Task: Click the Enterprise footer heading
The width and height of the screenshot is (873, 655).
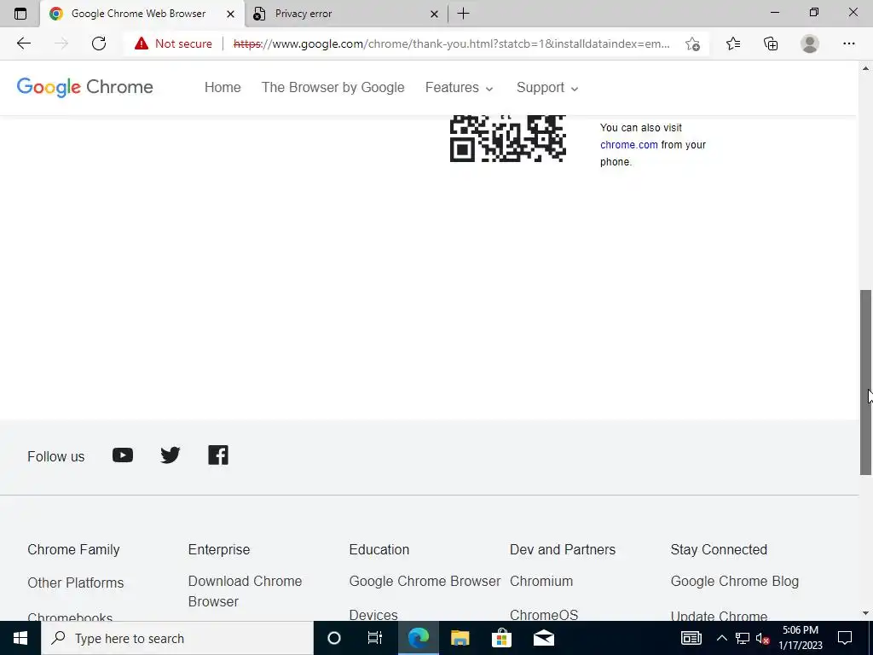Action: click(219, 549)
